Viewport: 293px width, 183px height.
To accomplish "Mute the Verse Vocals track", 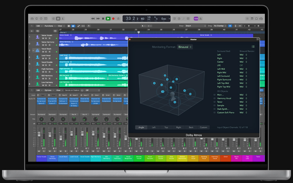I will click(x=43, y=38).
